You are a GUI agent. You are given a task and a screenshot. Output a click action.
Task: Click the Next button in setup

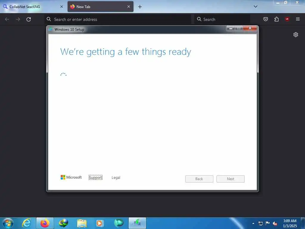[x=231, y=179]
